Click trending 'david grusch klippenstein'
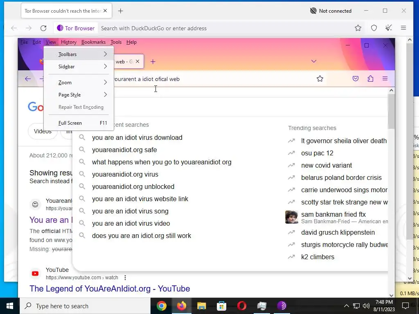This screenshot has width=419, height=314. 338,232
